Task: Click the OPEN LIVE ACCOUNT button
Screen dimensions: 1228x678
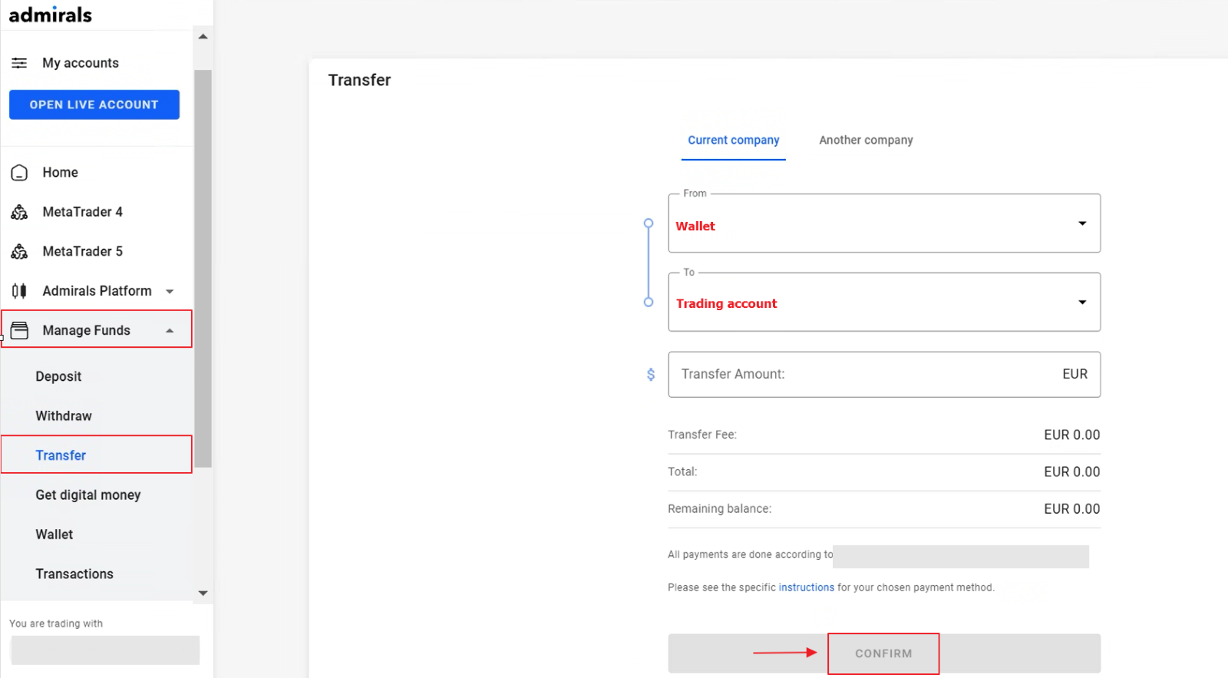Action: pyautogui.click(x=94, y=104)
